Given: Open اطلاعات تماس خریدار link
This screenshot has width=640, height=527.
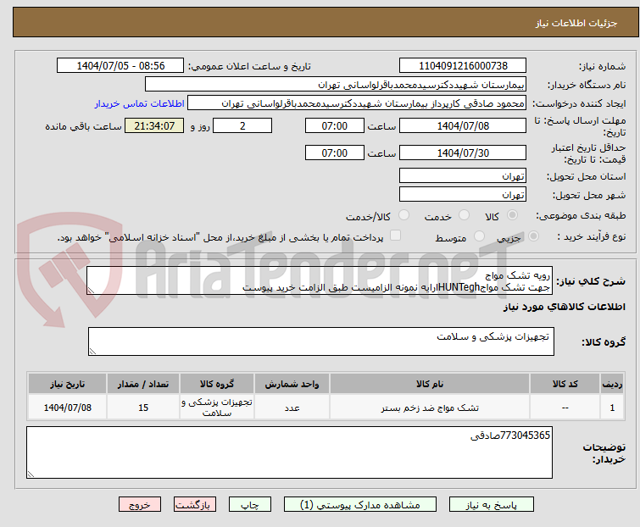Looking at the screenshot, I should click(140, 103).
